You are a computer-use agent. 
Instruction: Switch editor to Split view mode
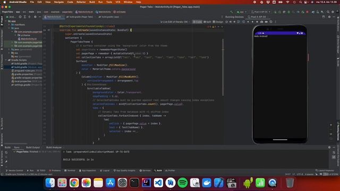[x=207, y=22]
